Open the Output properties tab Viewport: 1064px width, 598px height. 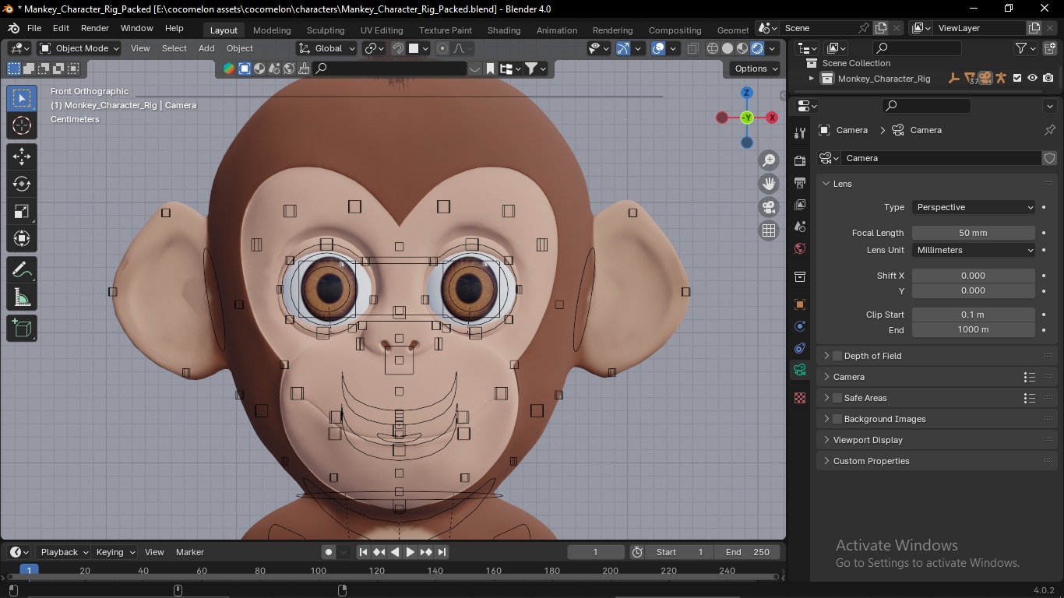click(x=800, y=183)
